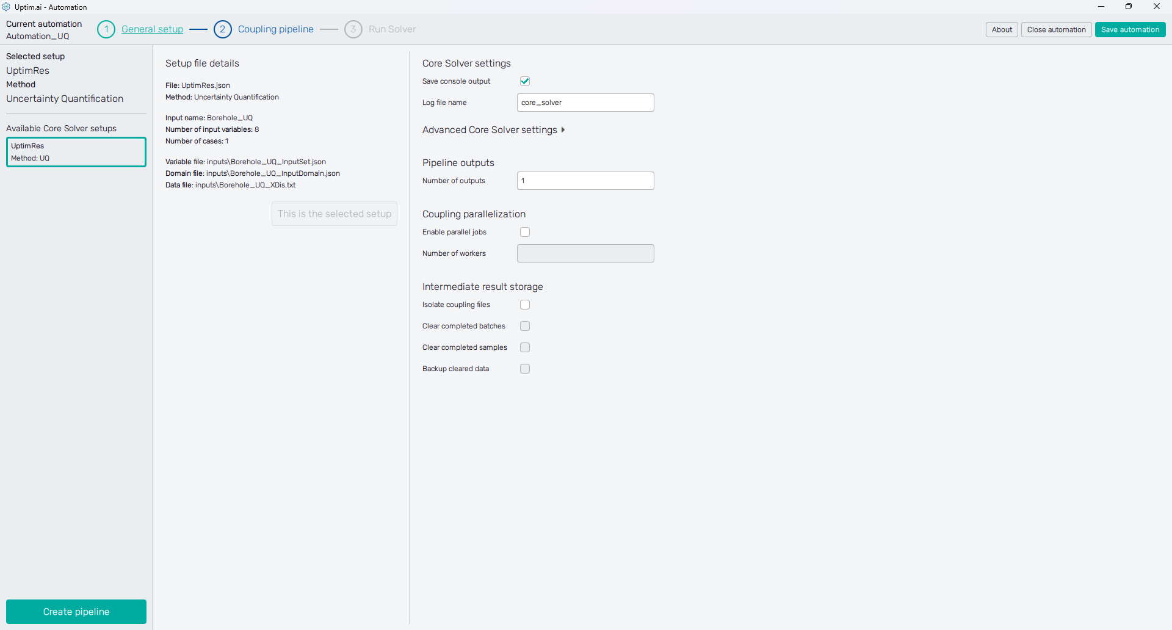Viewport: 1172px width, 630px height.
Task: Open the General setup step link
Action: [x=152, y=29]
